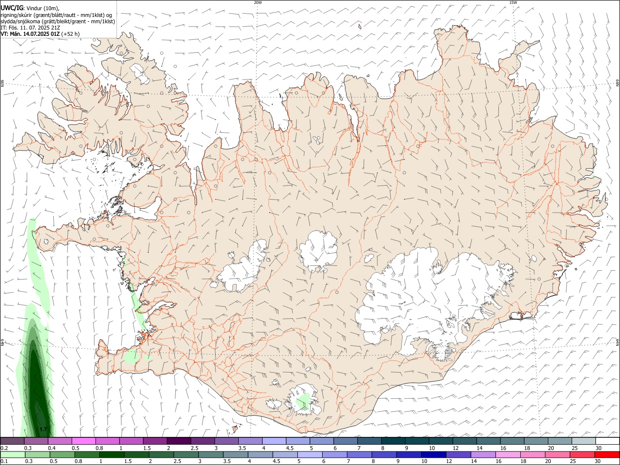The image size is (620, 465).
Task: Click the '(+52 h)' forecast offset text
Action: pos(71,34)
